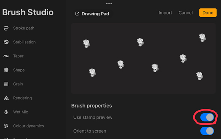The width and height of the screenshot is (221, 139).
Task: Click the Brush Studio title
Action: [x=28, y=12]
